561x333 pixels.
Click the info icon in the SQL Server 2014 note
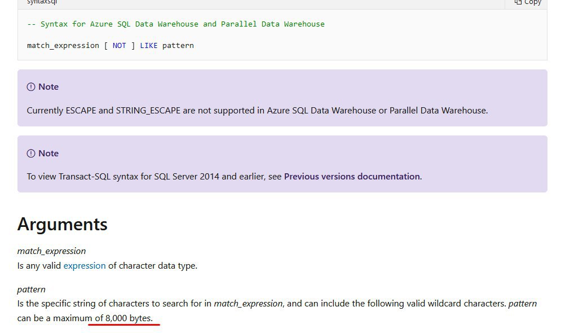[31, 154]
